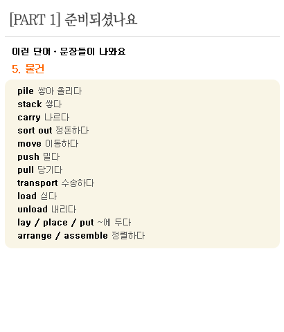Screen dimensions: 284x332
Task: Choose the unload 내리다 entry
Action: (x=47, y=210)
